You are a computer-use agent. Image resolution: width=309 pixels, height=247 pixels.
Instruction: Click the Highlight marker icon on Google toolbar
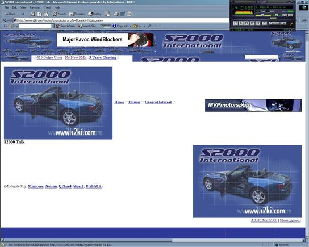coord(149,26)
